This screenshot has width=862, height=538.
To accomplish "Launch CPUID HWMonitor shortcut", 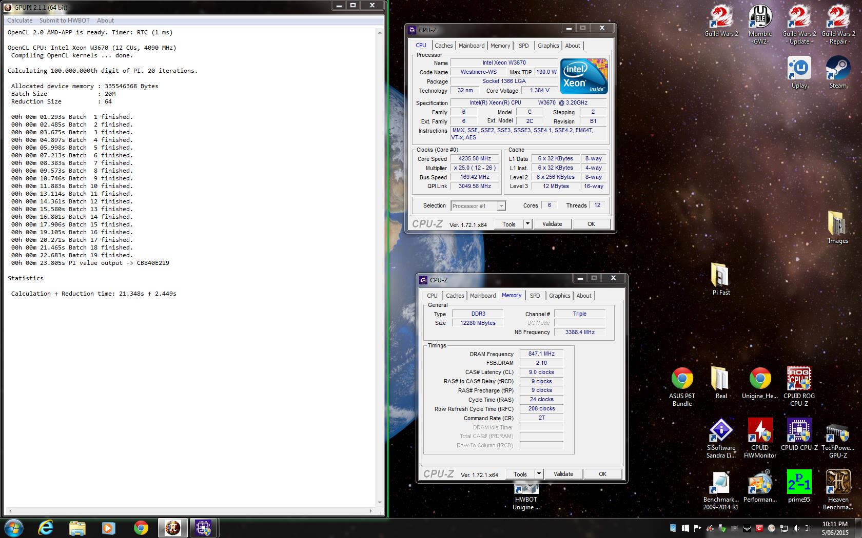I will pos(760,438).
